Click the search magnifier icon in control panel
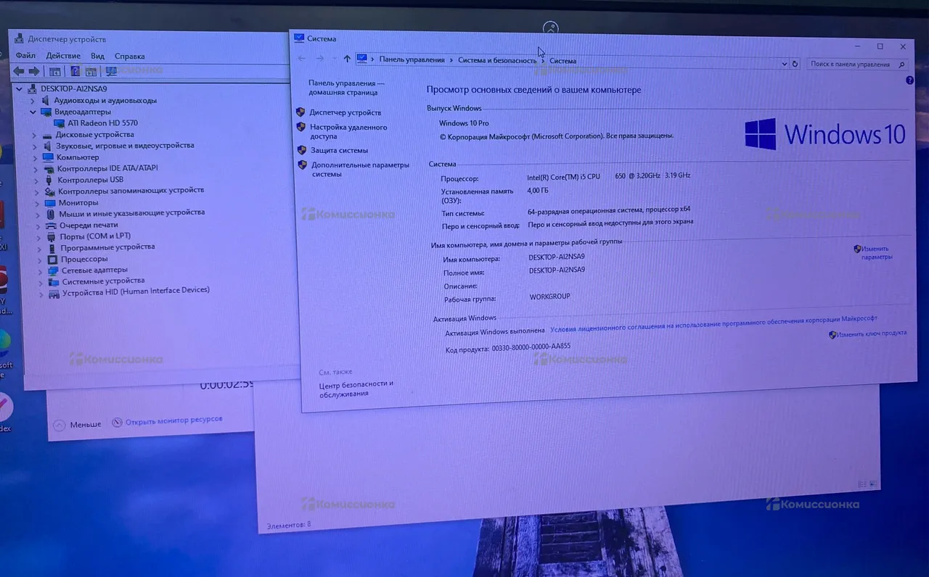This screenshot has width=929, height=577. click(902, 65)
